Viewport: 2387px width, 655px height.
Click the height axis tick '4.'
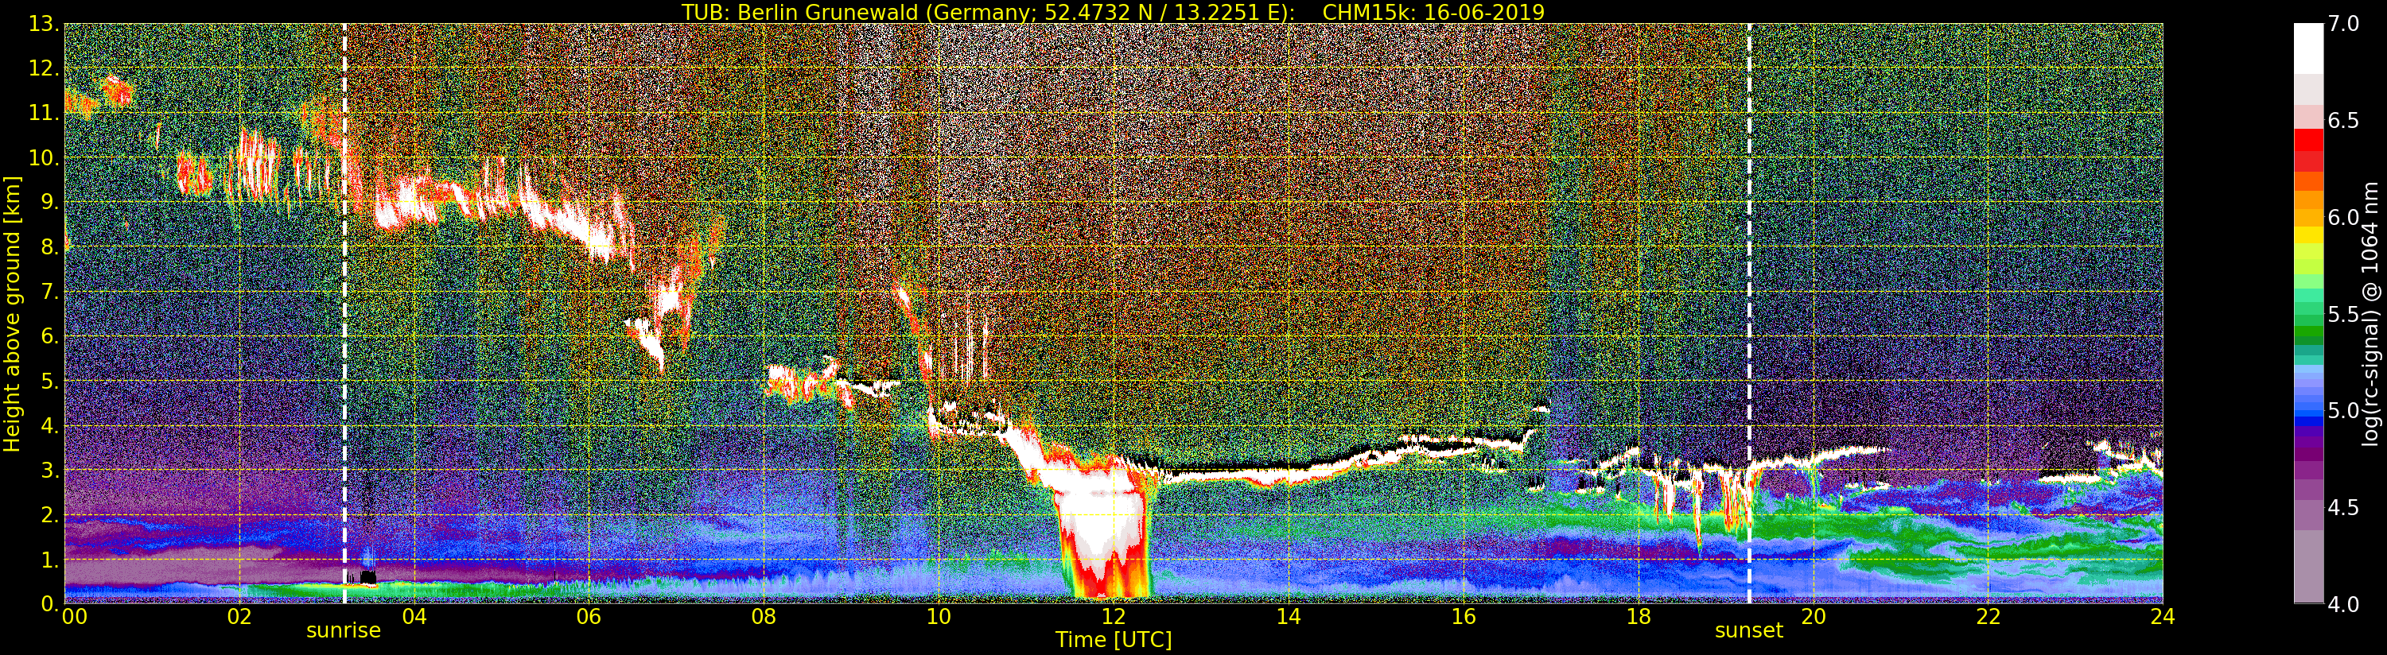tap(50, 425)
